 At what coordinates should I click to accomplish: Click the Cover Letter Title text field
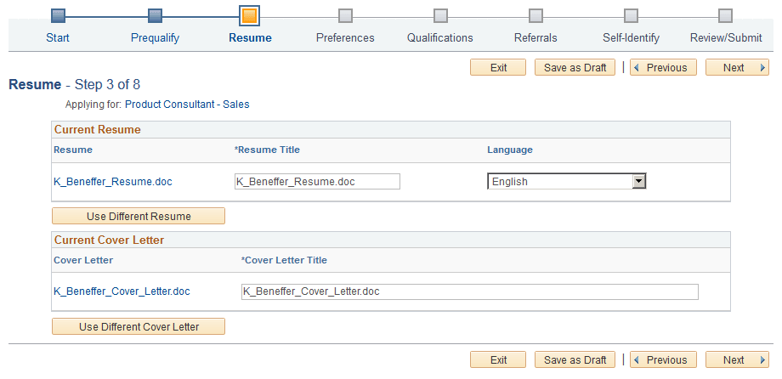coord(469,291)
